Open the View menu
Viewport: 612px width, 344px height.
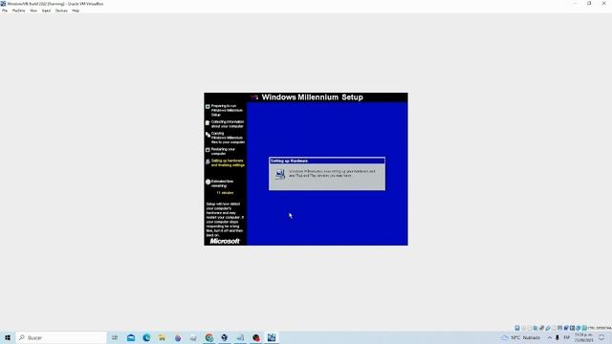[x=33, y=11]
